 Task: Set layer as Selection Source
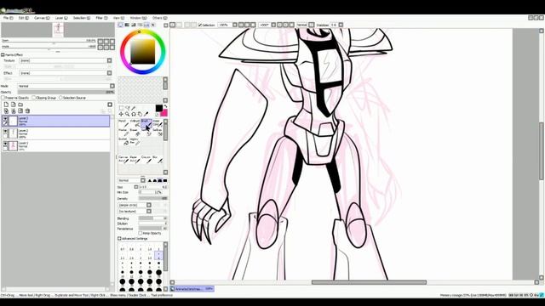[x=60, y=98]
